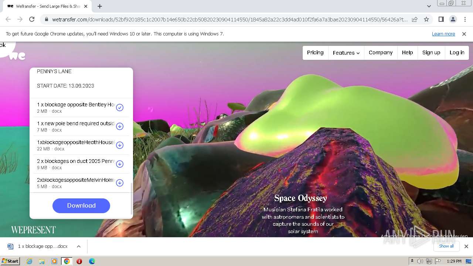Select the WeTransfer browser tab
The width and height of the screenshot is (473, 266).
click(47, 6)
